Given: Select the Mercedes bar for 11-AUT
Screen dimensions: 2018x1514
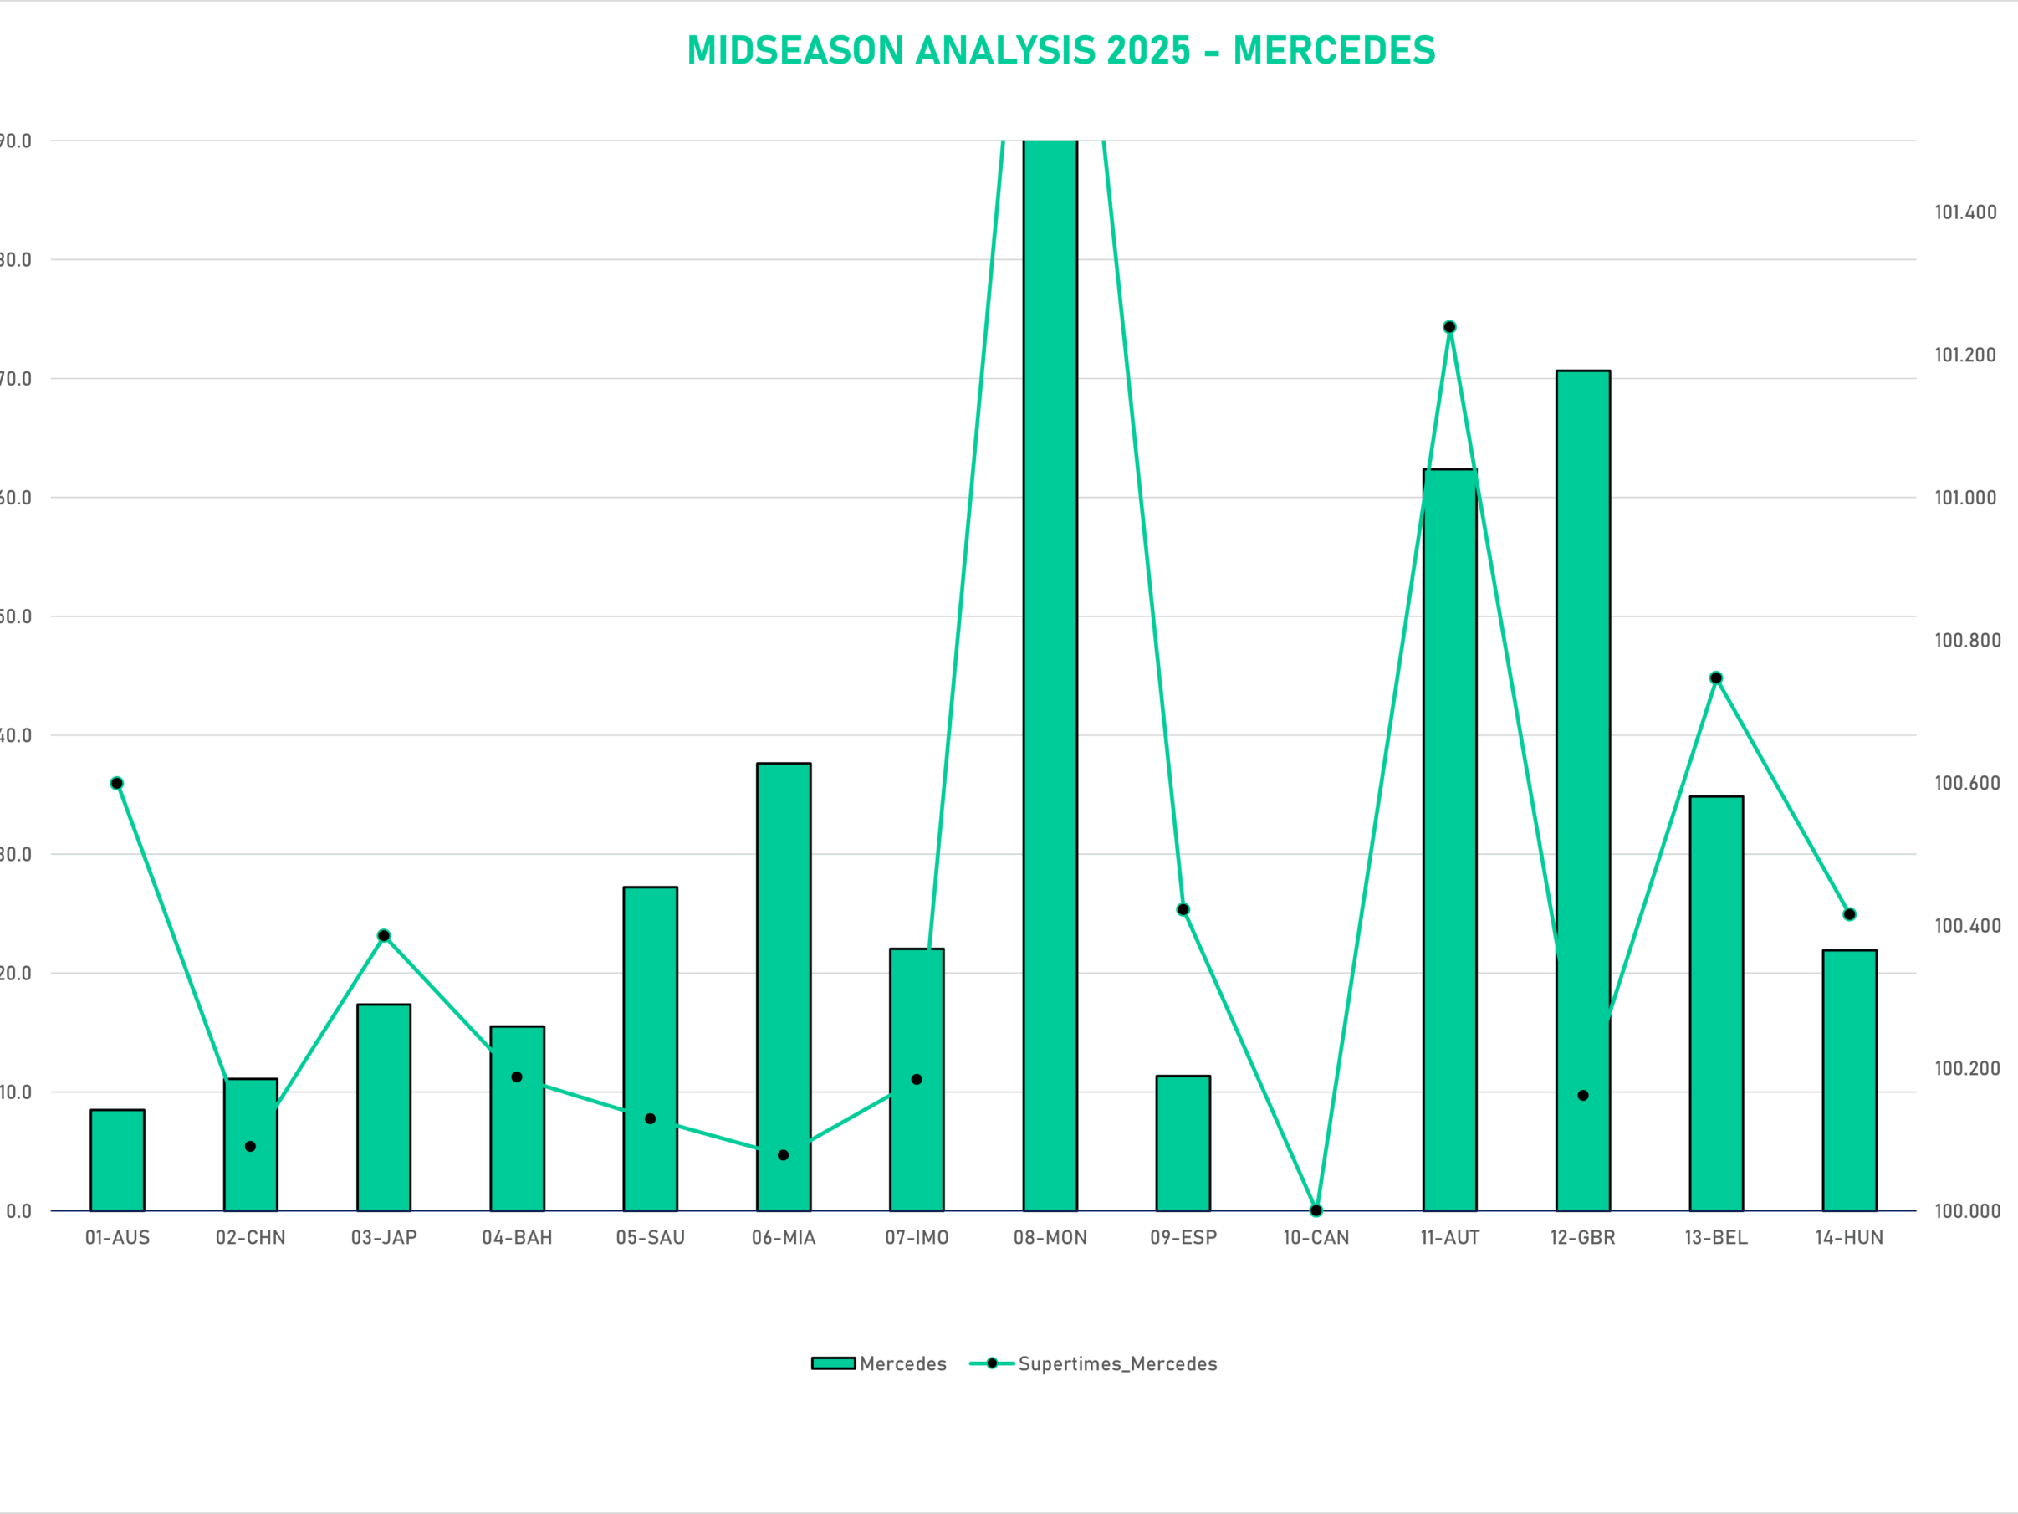Looking at the screenshot, I should 1449,840.
